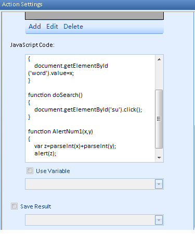Click the Add link in the toolbar
Viewport: 195px width, 234px height.
point(35,27)
